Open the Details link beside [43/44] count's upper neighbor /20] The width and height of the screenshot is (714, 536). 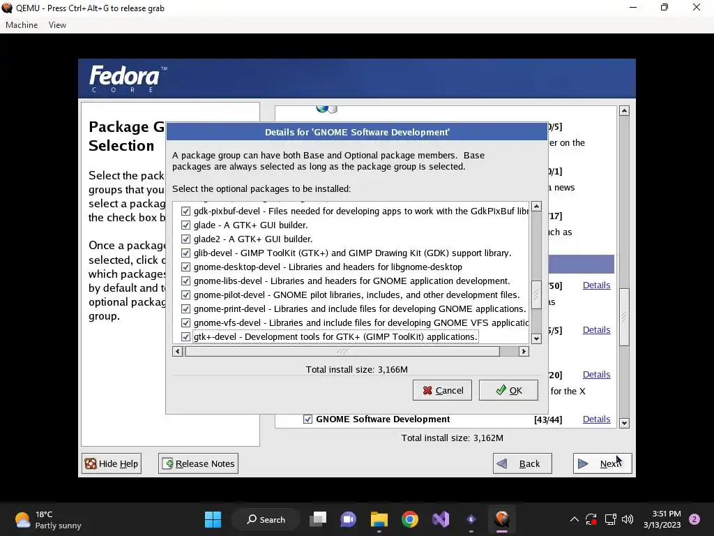(596, 374)
